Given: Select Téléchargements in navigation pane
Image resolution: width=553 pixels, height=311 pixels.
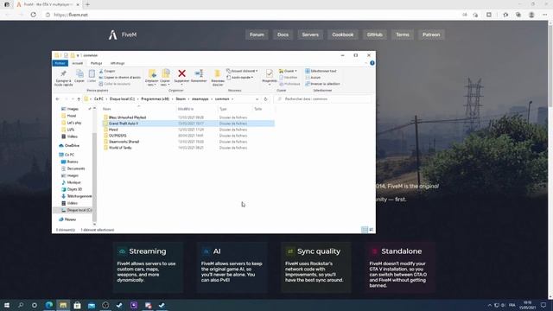Looking at the screenshot, I should pos(77,196).
